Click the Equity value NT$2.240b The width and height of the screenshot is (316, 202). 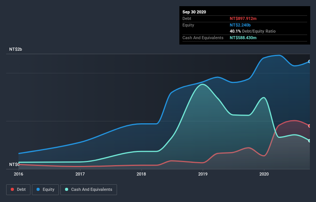(x=240, y=25)
